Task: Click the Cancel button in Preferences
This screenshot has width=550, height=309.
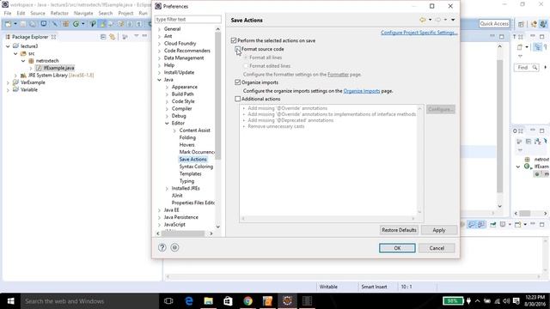Action: pyautogui.click(x=437, y=248)
